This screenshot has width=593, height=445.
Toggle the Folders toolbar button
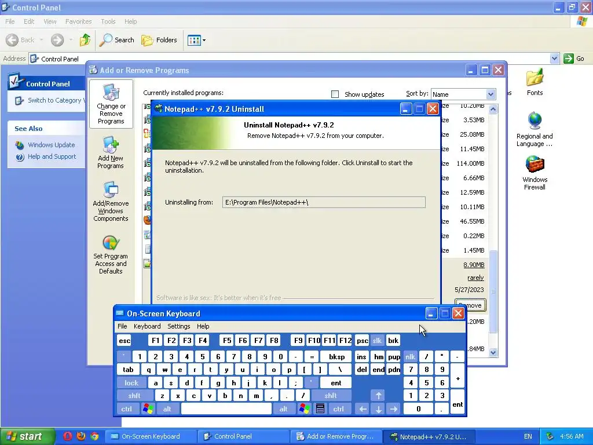(x=159, y=40)
